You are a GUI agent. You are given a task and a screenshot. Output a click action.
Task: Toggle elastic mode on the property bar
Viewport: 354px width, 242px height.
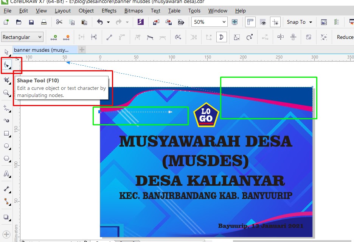[308, 37]
